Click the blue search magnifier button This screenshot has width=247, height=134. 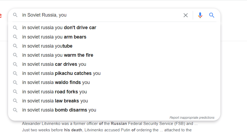point(212,15)
